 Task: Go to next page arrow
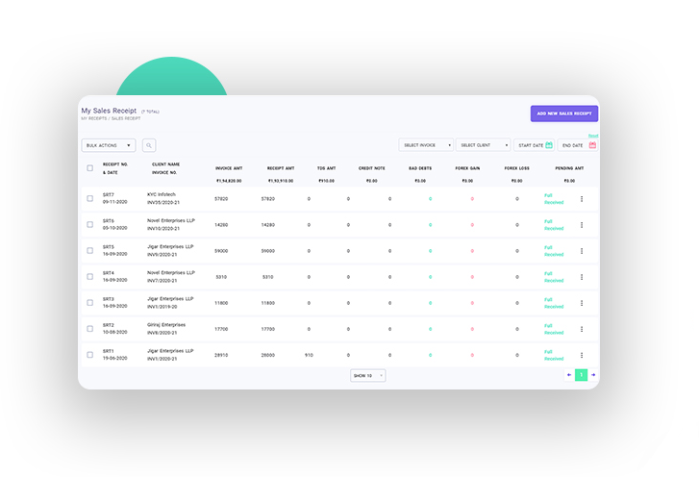pyautogui.click(x=593, y=375)
